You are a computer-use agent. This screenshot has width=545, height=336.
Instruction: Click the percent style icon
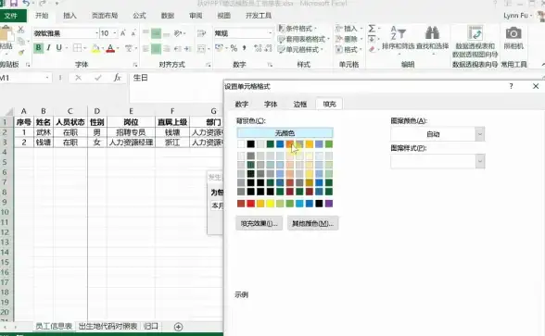234,48
